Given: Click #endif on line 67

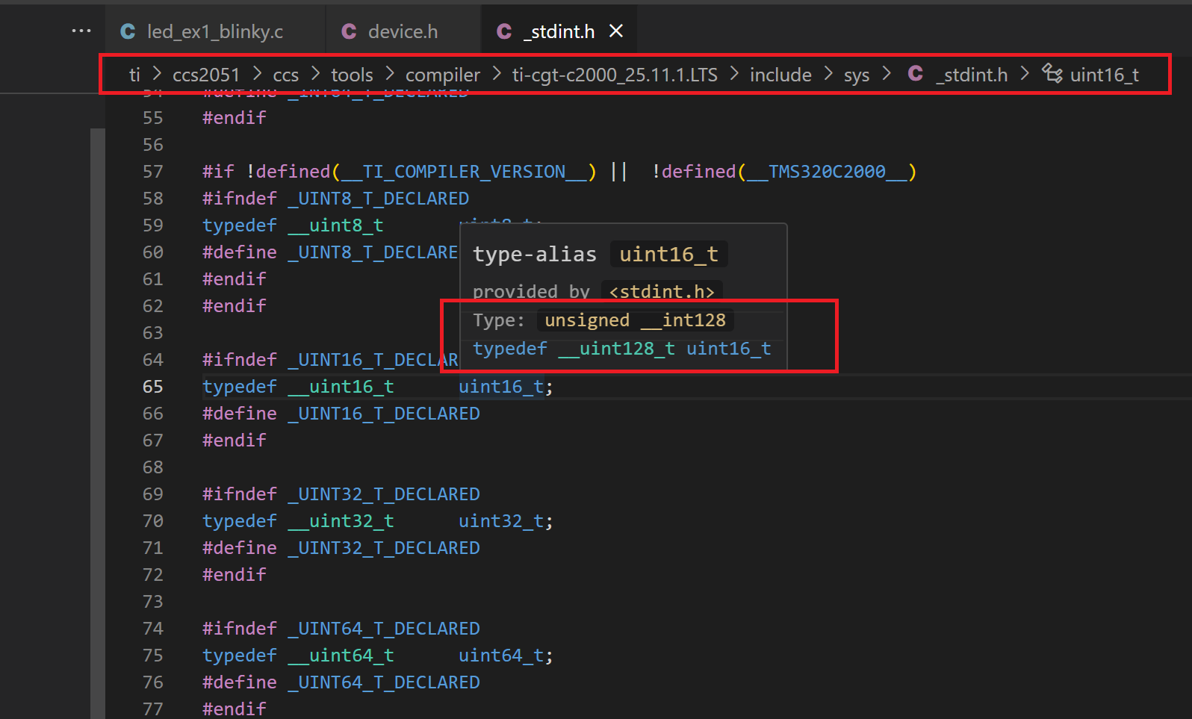Looking at the screenshot, I should tap(234, 441).
